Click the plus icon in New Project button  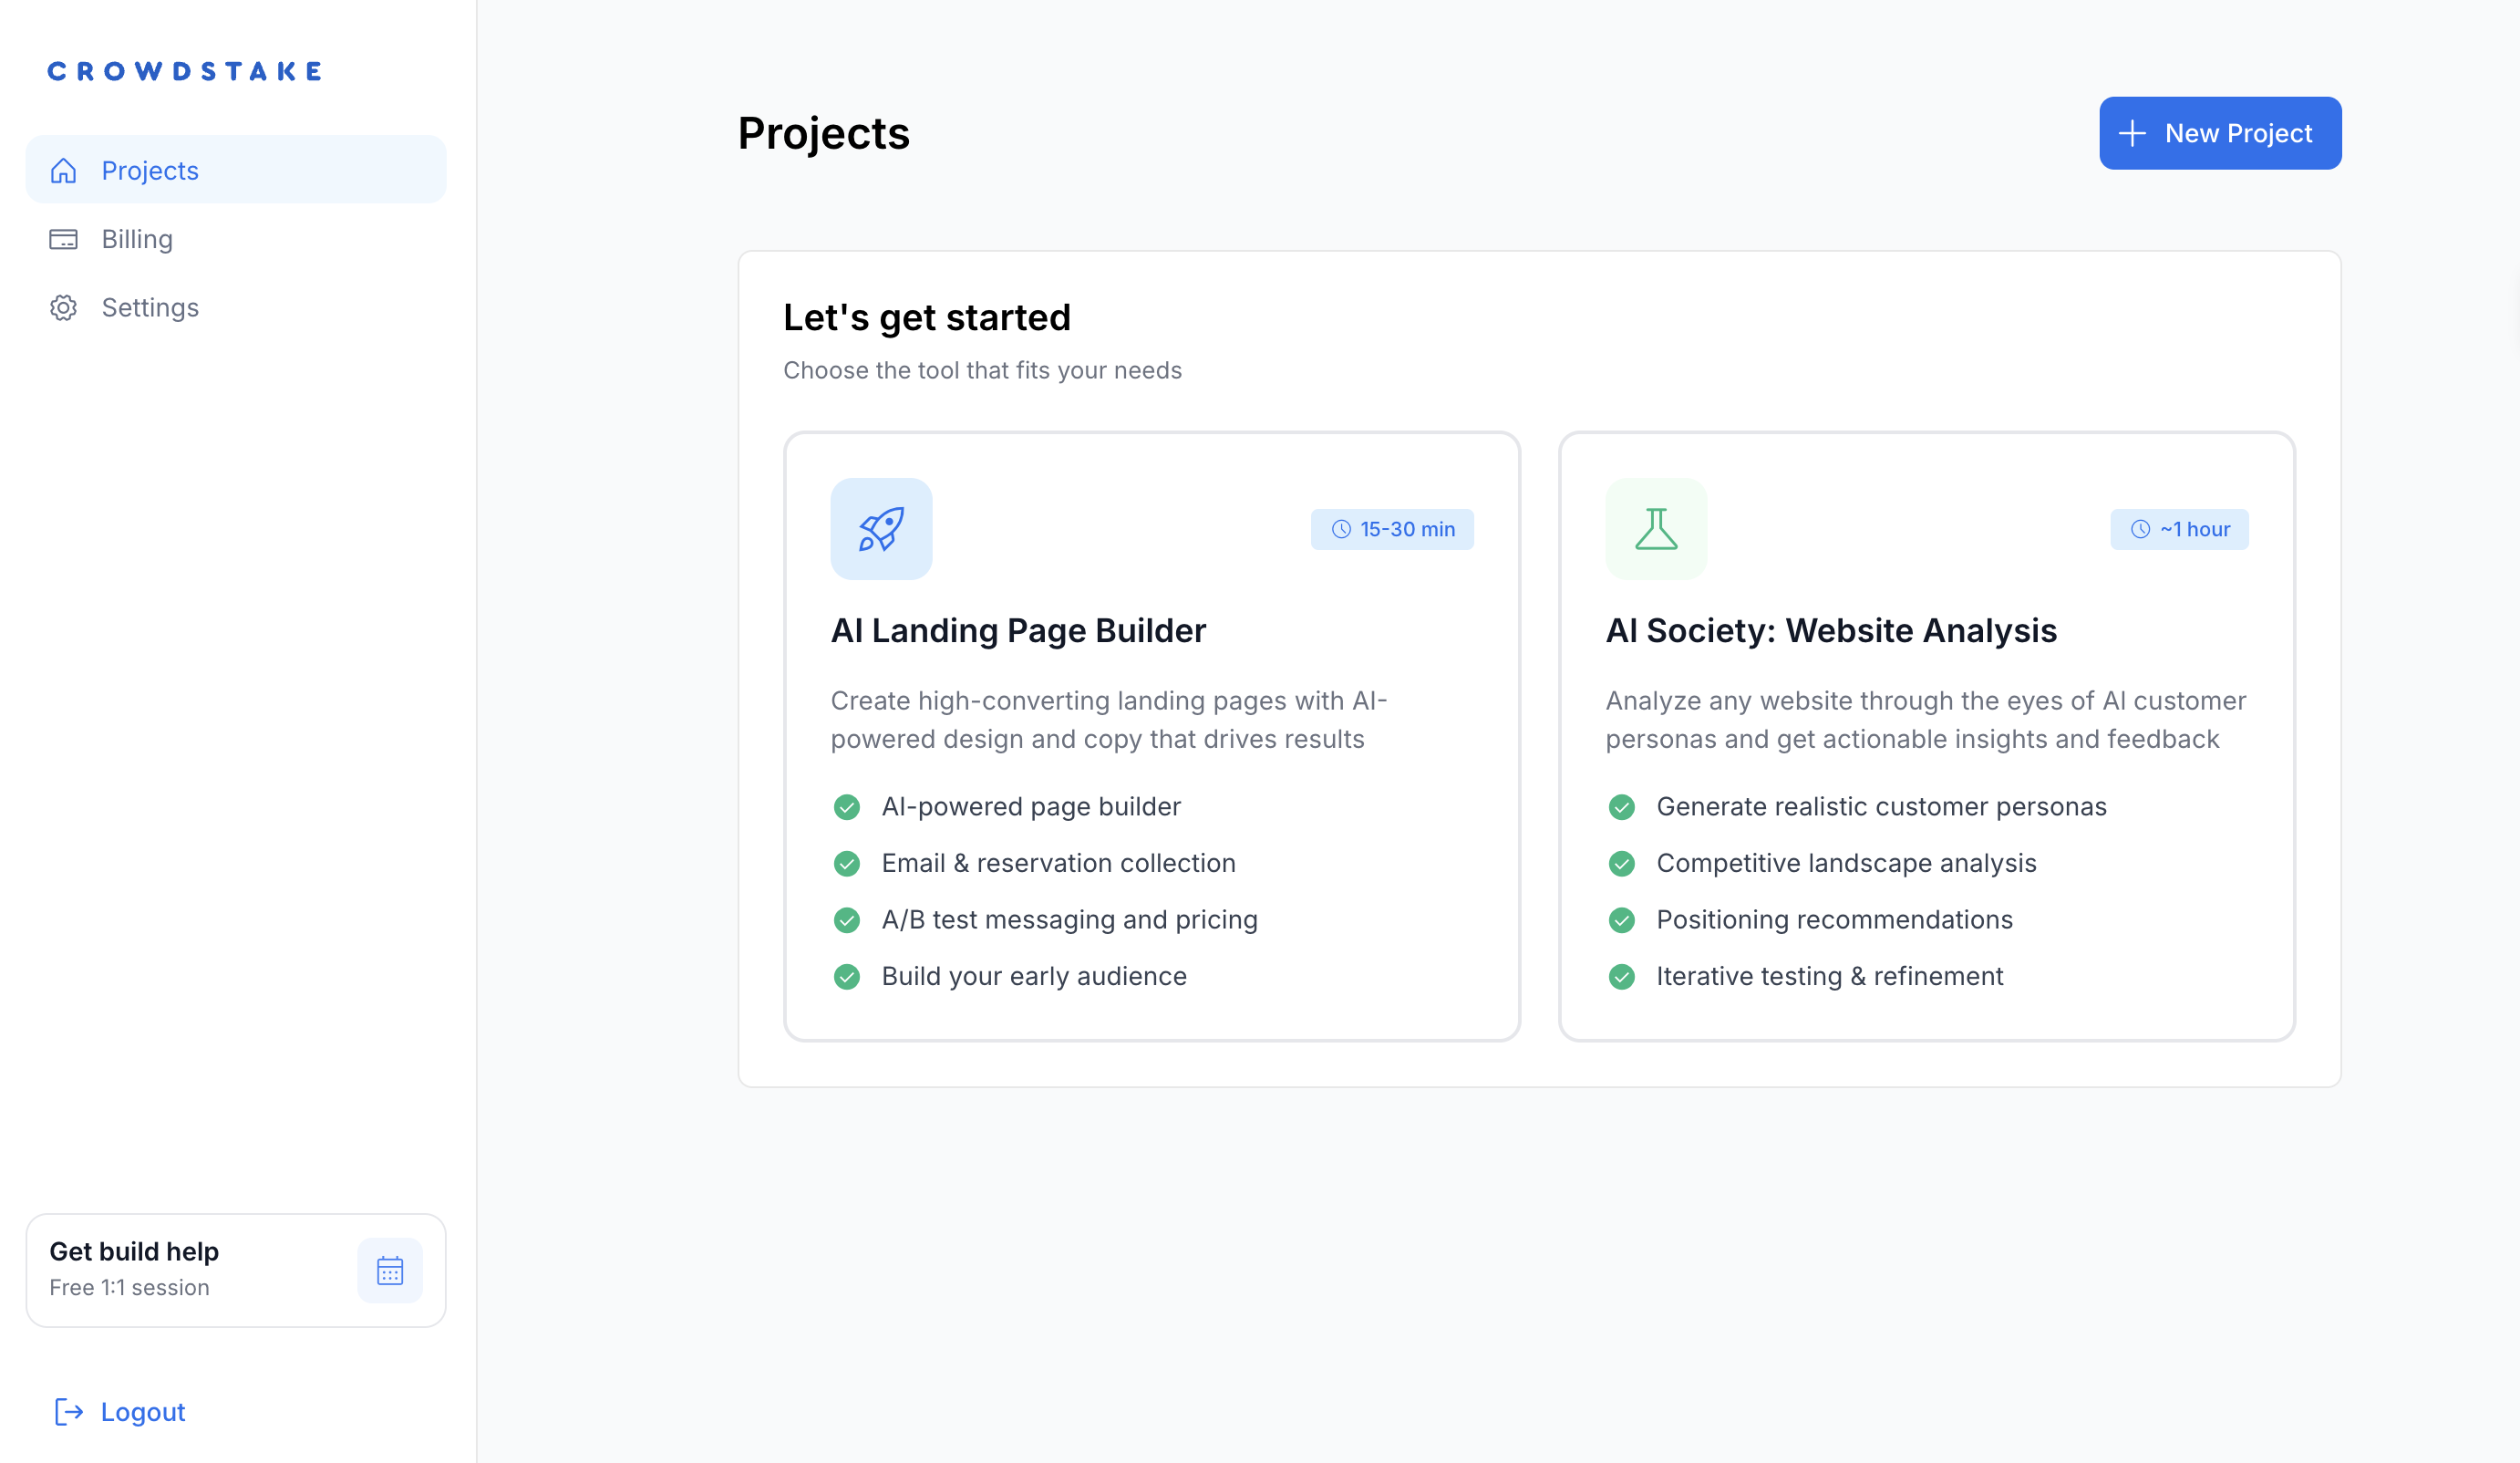tap(2133, 133)
